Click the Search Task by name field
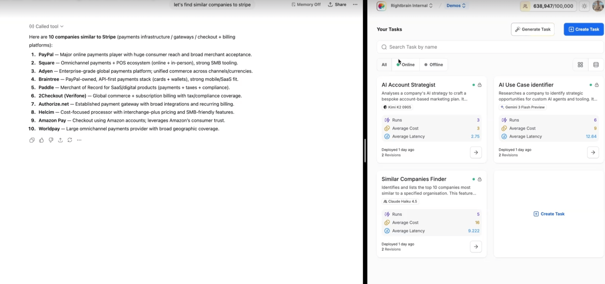This screenshot has width=605, height=284. [x=489, y=47]
